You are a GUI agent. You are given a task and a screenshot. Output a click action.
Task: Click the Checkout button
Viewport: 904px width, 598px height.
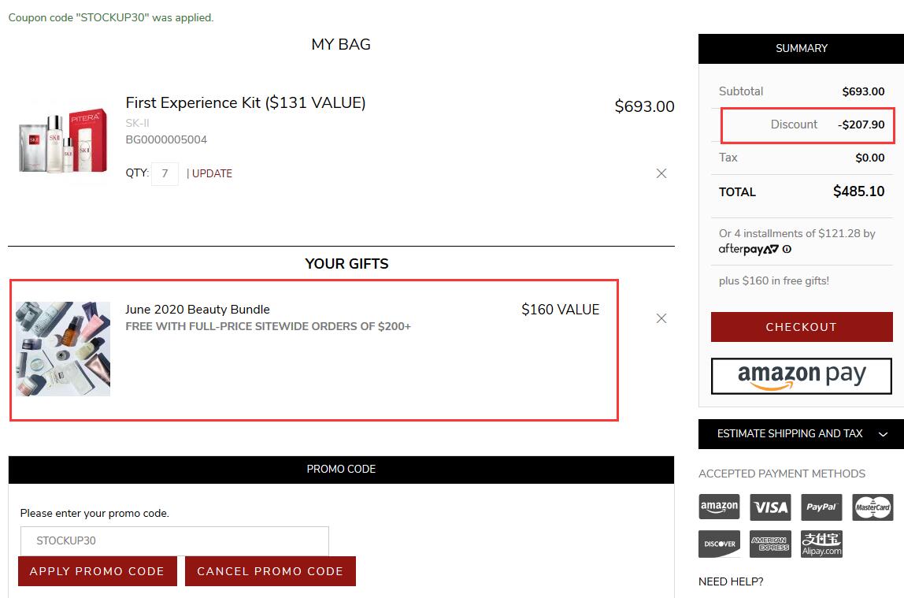pyautogui.click(x=801, y=327)
